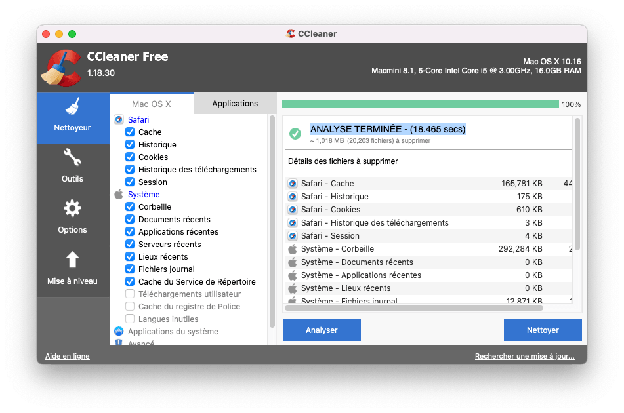The height and width of the screenshot is (413, 624).
Task: Select the ANALYSE TERMINÉE heading text
Action: tap(388, 129)
